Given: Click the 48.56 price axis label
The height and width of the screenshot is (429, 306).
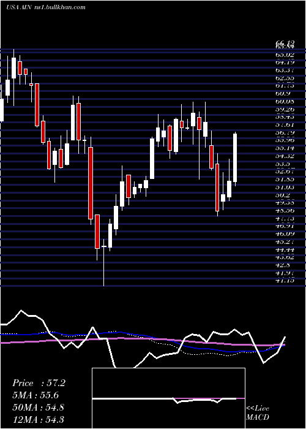Looking at the screenshot, I should [285, 210].
